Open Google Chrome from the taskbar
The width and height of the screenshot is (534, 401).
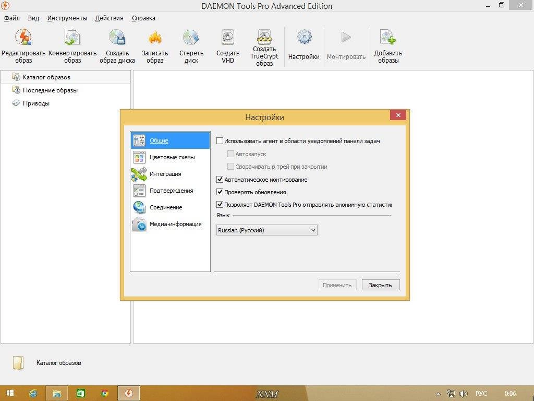(x=104, y=393)
